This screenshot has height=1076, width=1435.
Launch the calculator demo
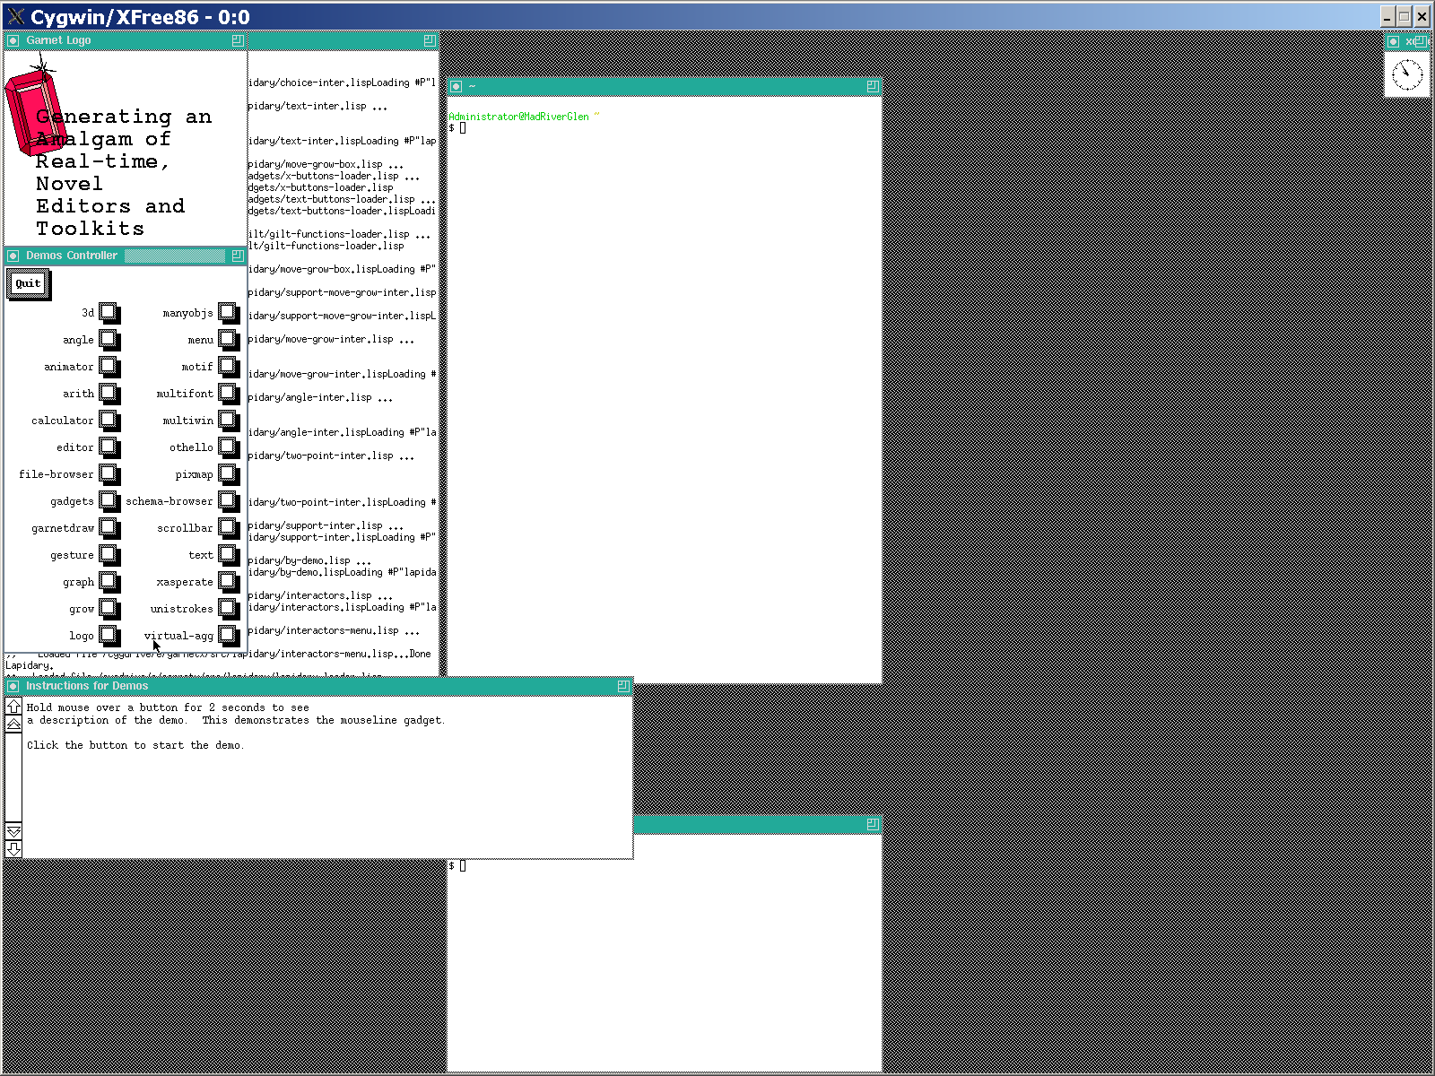click(x=109, y=421)
